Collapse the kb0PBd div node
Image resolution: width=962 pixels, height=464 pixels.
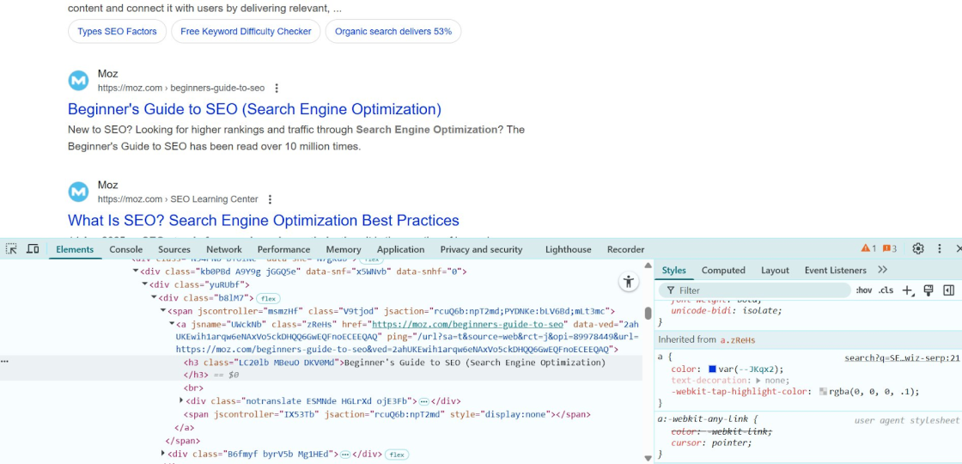(x=137, y=272)
